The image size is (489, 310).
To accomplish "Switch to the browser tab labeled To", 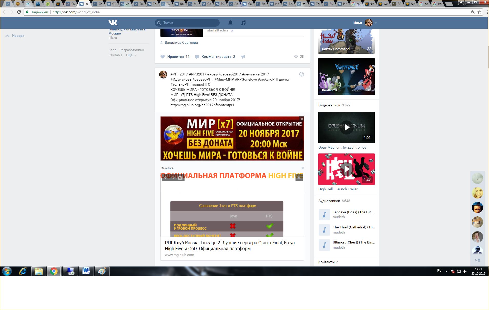I will [139, 4].
